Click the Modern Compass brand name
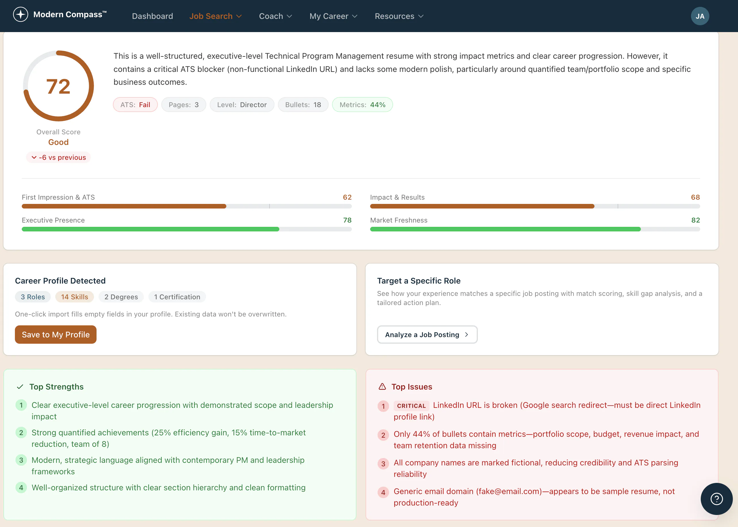738x527 pixels. click(x=70, y=15)
